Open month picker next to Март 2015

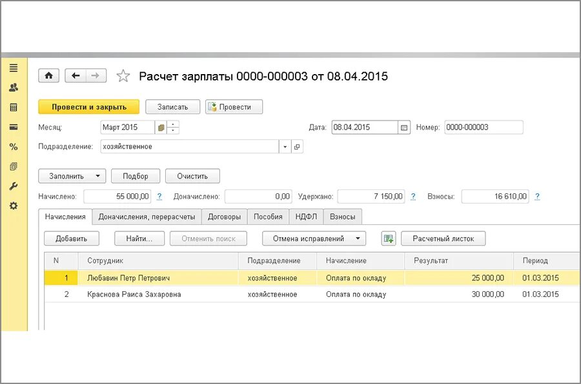161,128
